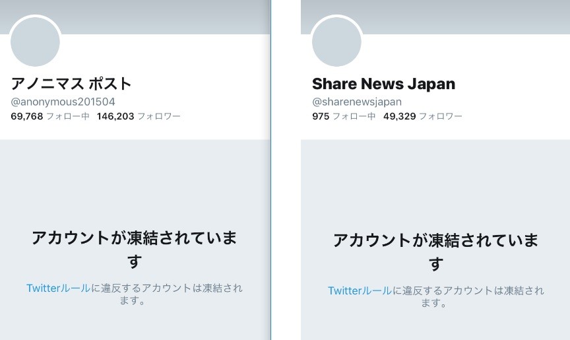Open Twitterルール link under Share News Japan

pos(360,290)
